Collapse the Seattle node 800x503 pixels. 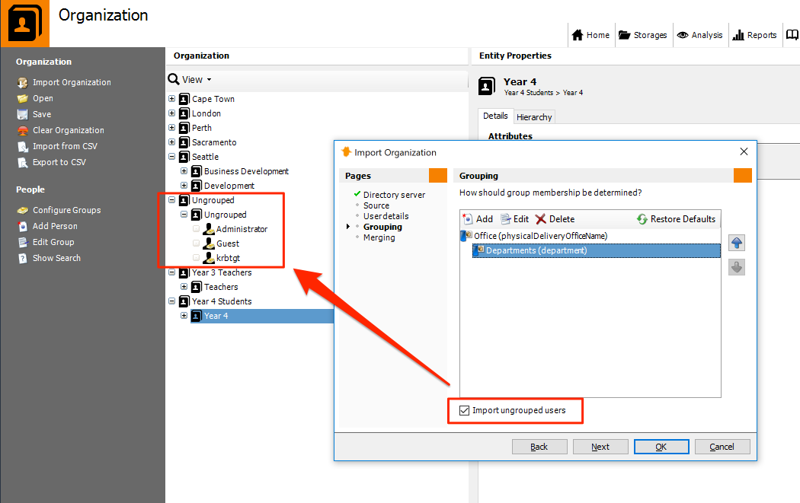tap(172, 157)
